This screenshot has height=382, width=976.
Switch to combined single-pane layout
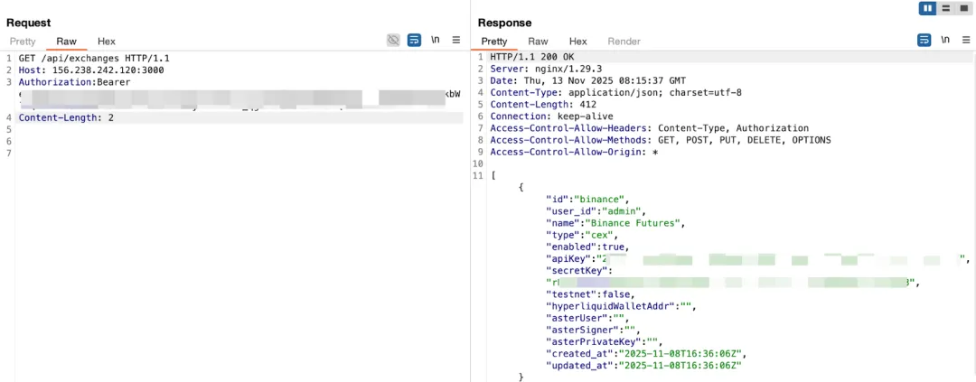coord(963,8)
